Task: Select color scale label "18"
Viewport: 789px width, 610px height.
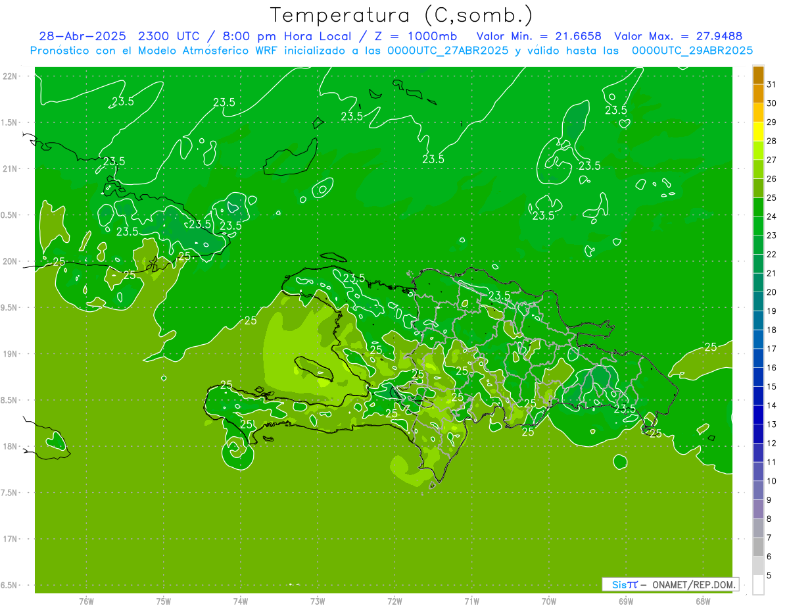Action: tap(771, 330)
